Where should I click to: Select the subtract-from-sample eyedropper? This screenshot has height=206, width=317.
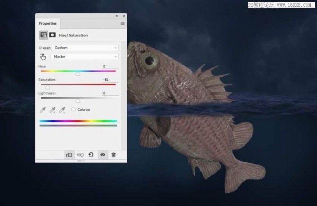62,110
